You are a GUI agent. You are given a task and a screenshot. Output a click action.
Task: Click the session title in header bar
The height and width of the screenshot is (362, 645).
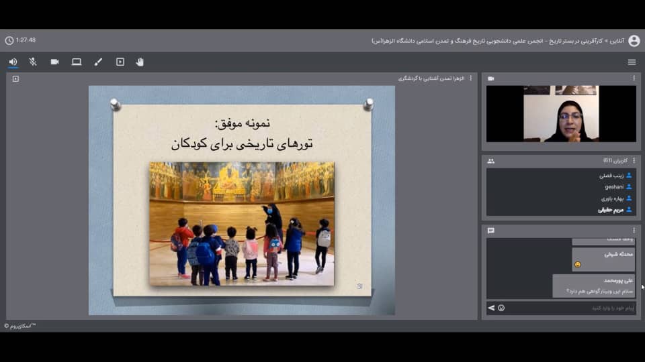(498, 41)
